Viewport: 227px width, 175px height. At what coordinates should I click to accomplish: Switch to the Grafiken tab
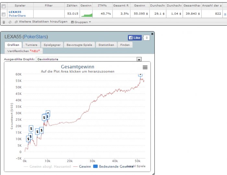tap(13, 45)
